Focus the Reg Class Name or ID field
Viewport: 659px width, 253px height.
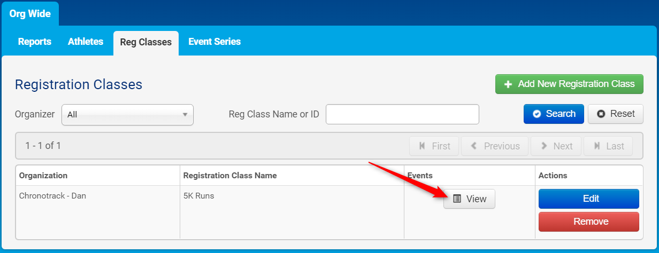point(402,114)
